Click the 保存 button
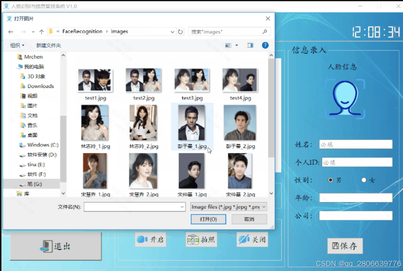Image resolution: width=403 pixels, height=271 pixels. (345, 246)
